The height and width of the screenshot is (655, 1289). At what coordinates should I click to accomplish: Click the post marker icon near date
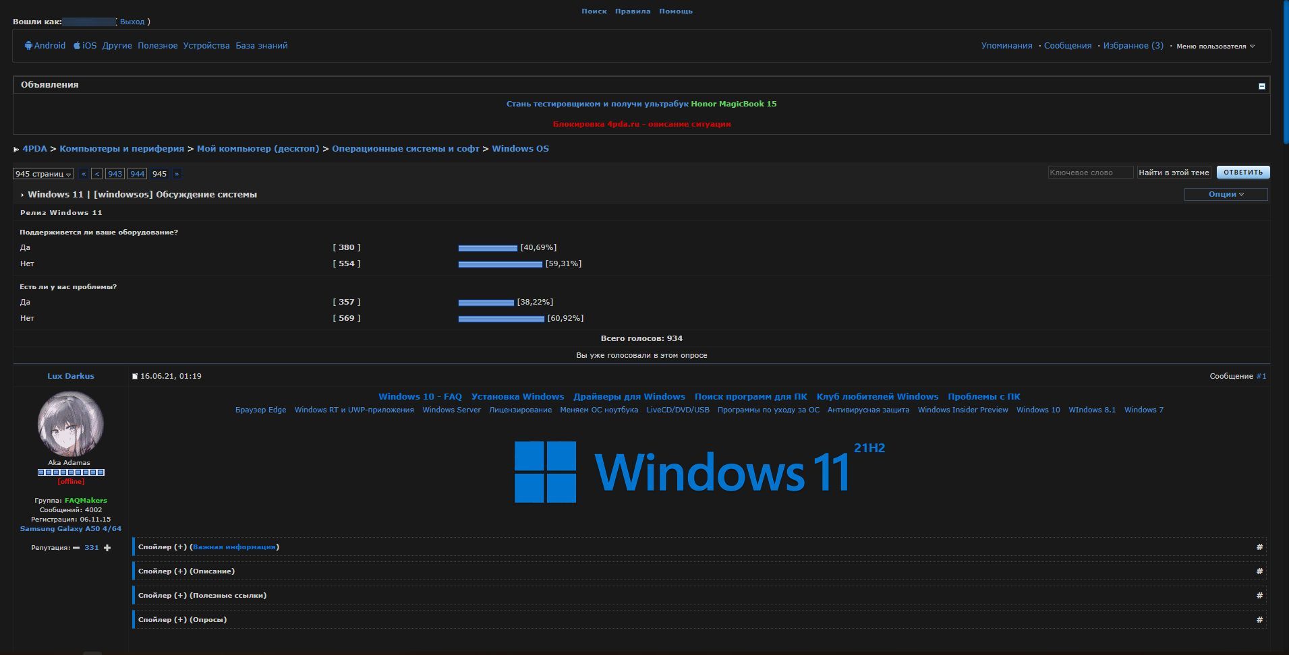tap(135, 377)
